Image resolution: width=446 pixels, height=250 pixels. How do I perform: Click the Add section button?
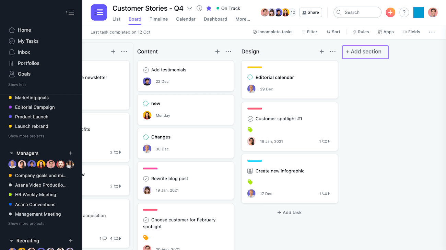[365, 52]
